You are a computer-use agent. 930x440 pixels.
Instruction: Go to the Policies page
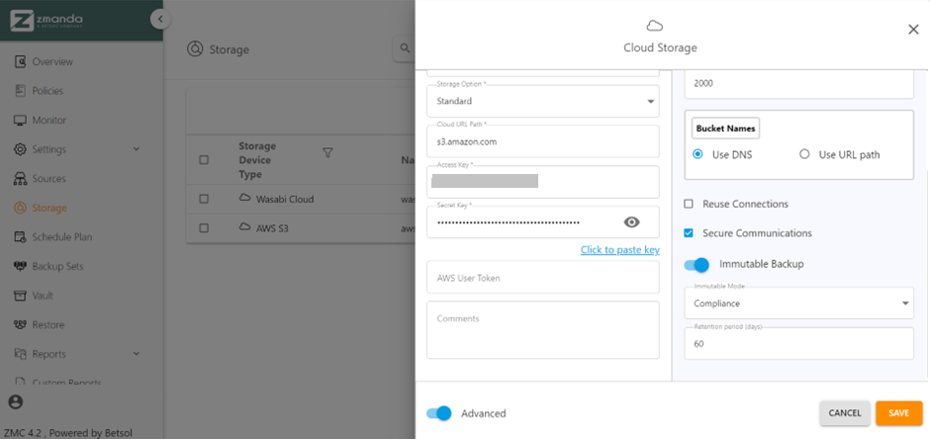click(47, 91)
